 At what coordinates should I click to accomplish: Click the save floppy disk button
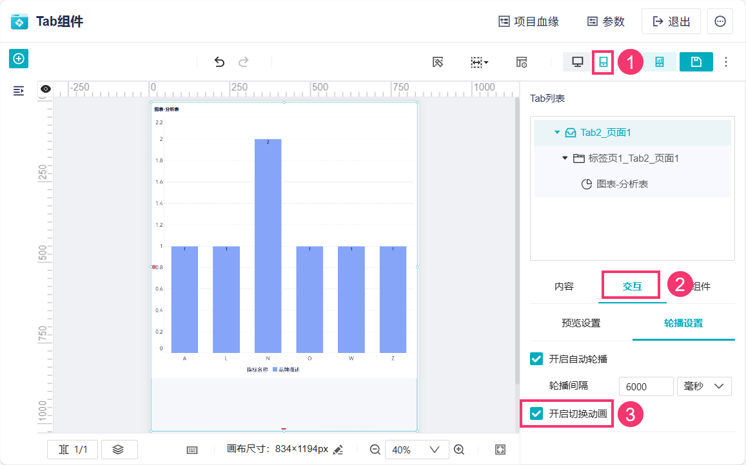696,62
